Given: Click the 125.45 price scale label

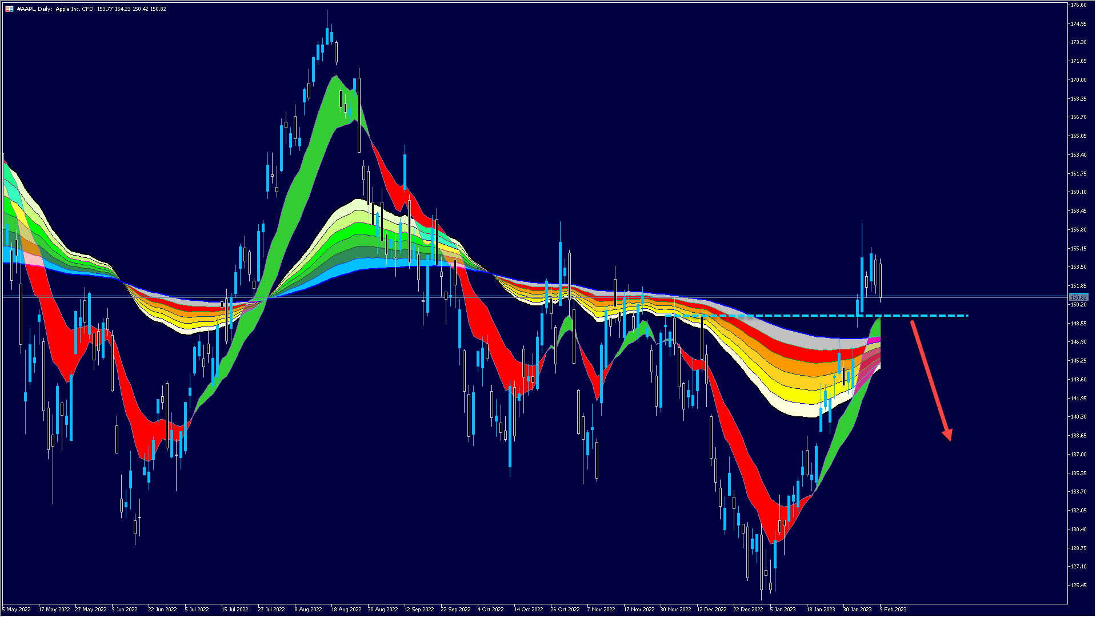Looking at the screenshot, I should click(1079, 586).
